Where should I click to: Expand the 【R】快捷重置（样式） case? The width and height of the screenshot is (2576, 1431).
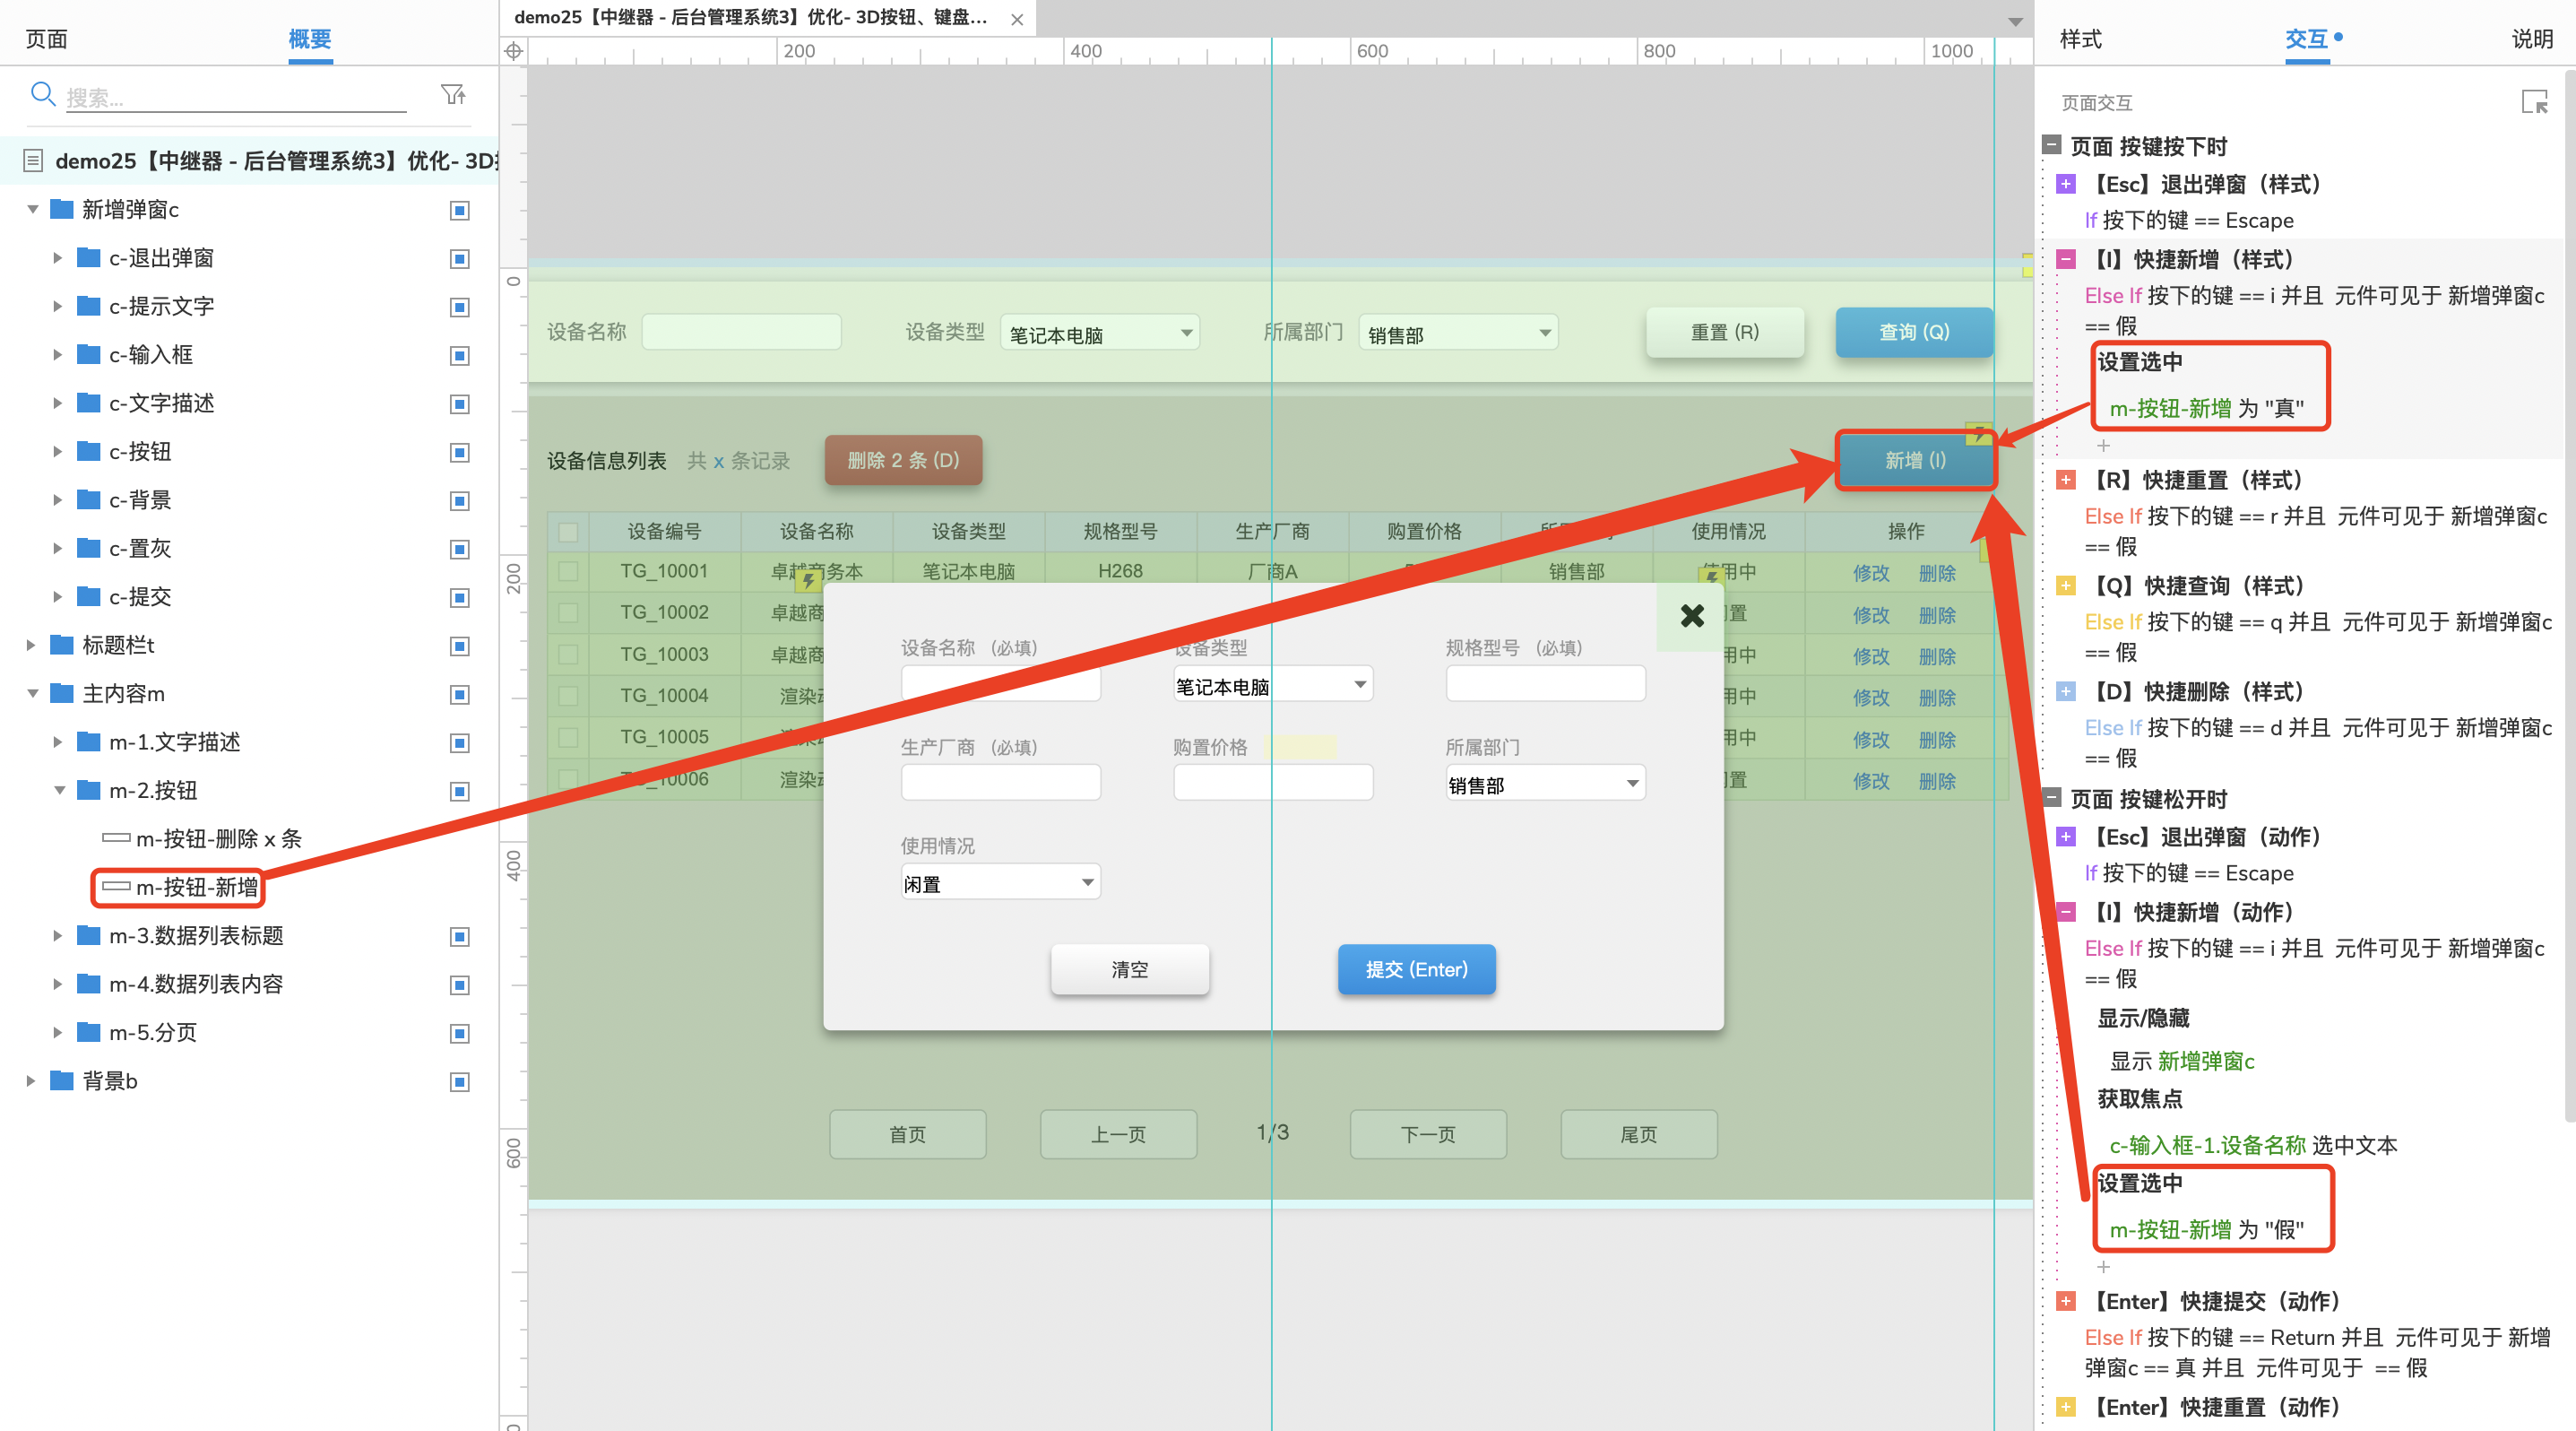(x=2065, y=480)
